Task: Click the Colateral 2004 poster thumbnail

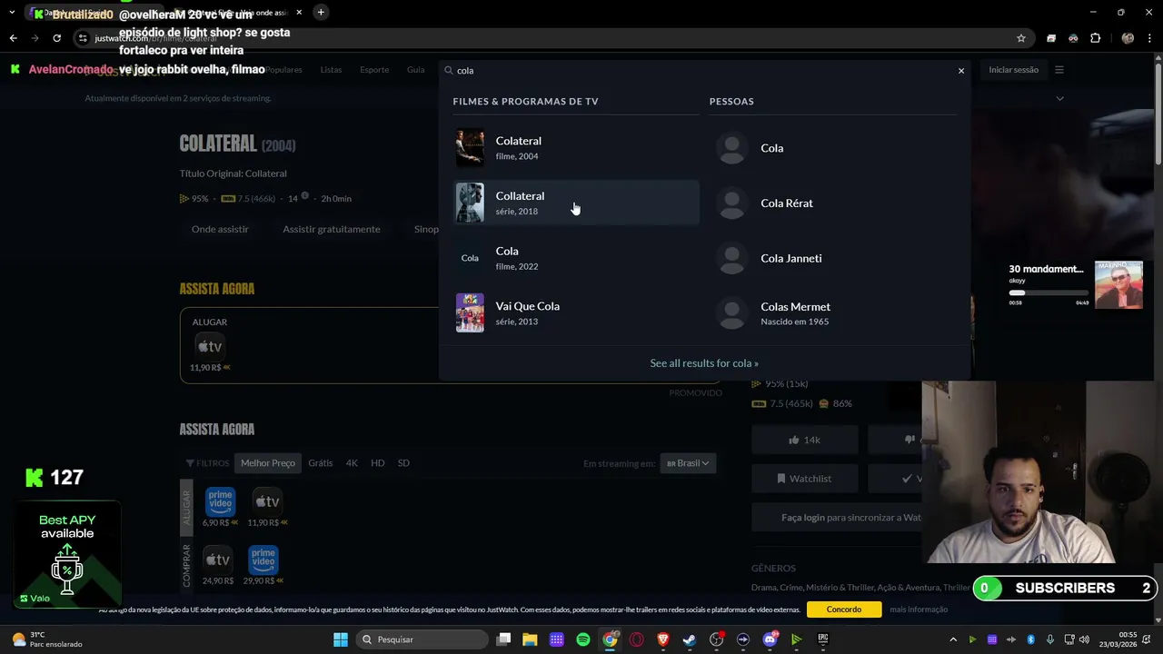Action: 470,148
